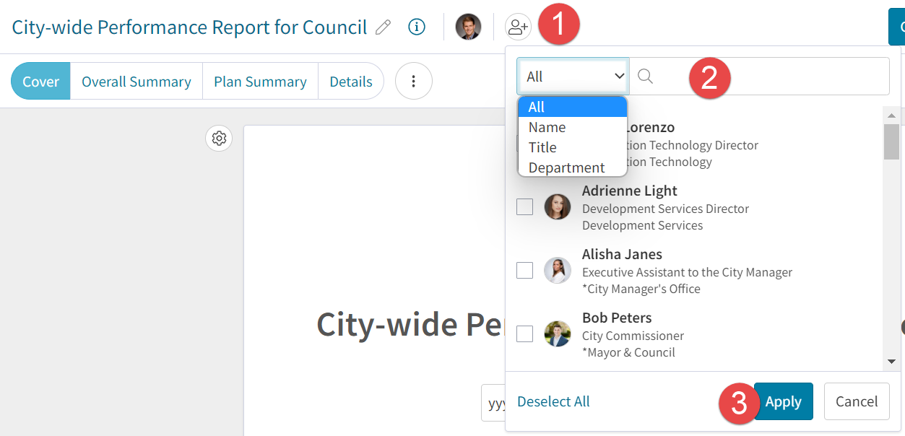Image resolution: width=905 pixels, height=436 pixels.
Task: Click the Apply button
Action: (784, 401)
